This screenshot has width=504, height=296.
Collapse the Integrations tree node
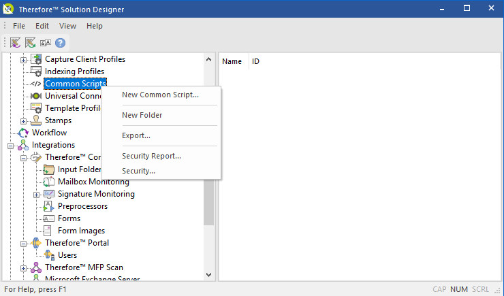click(x=11, y=145)
